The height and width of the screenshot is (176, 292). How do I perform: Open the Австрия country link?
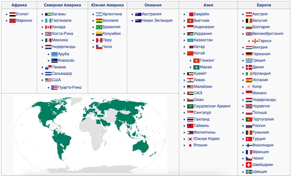(x=260, y=14)
